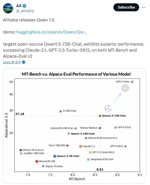The height and width of the screenshot is (185, 150).
Task: Click the Subscribe button
Action: coord(126,7)
